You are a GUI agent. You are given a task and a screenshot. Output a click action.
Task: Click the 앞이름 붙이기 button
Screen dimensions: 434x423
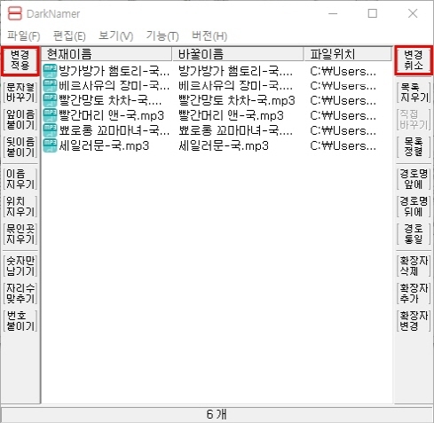point(20,120)
